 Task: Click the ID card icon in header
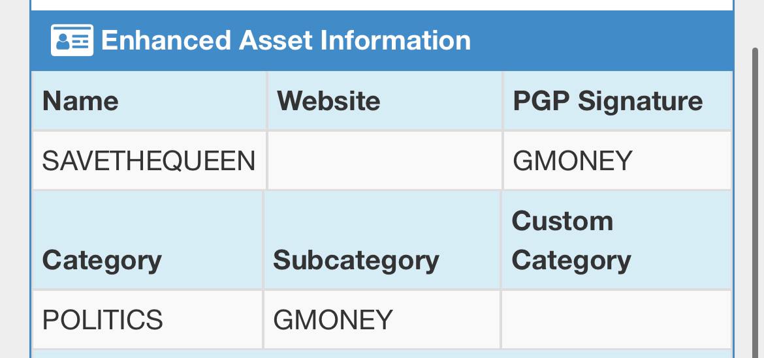72,40
